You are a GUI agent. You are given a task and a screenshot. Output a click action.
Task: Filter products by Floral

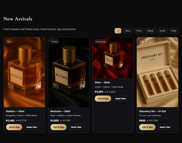139,31
